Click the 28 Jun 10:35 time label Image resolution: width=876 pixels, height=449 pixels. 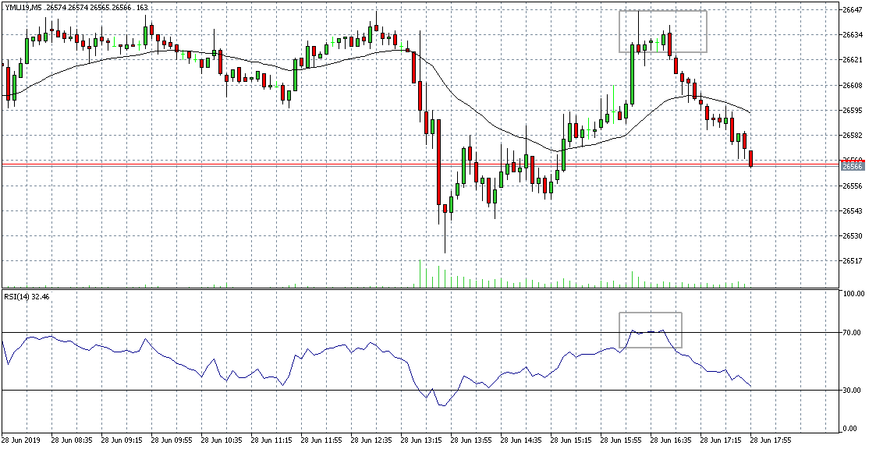[222, 440]
